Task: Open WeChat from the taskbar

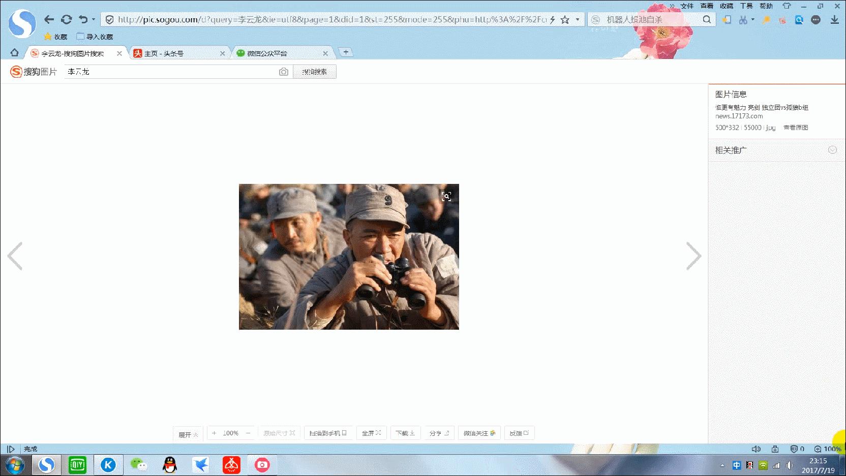Action: [x=138, y=464]
